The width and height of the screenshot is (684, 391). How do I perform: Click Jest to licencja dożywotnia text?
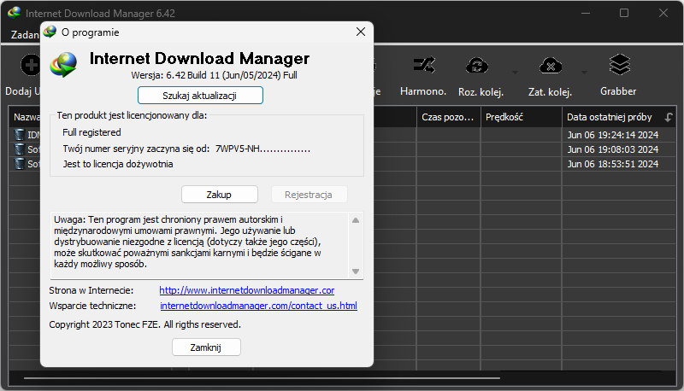118,164
